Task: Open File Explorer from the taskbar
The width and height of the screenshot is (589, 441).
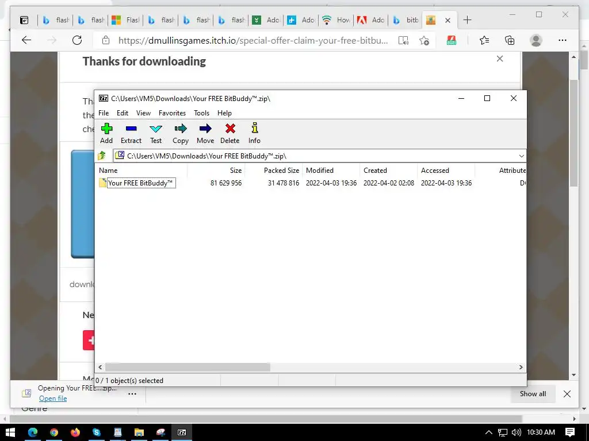Action: coord(139,432)
